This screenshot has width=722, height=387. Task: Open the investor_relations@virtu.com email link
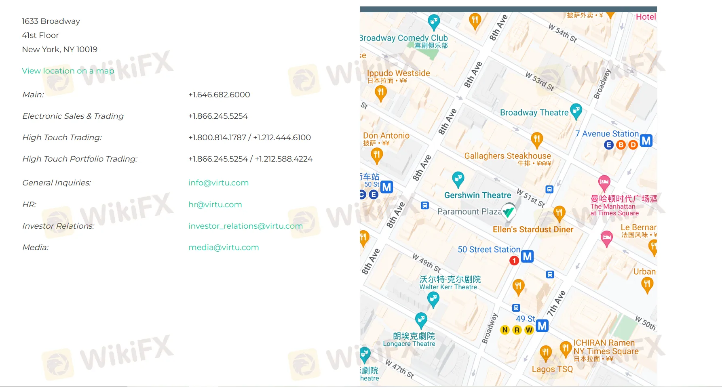(x=245, y=226)
